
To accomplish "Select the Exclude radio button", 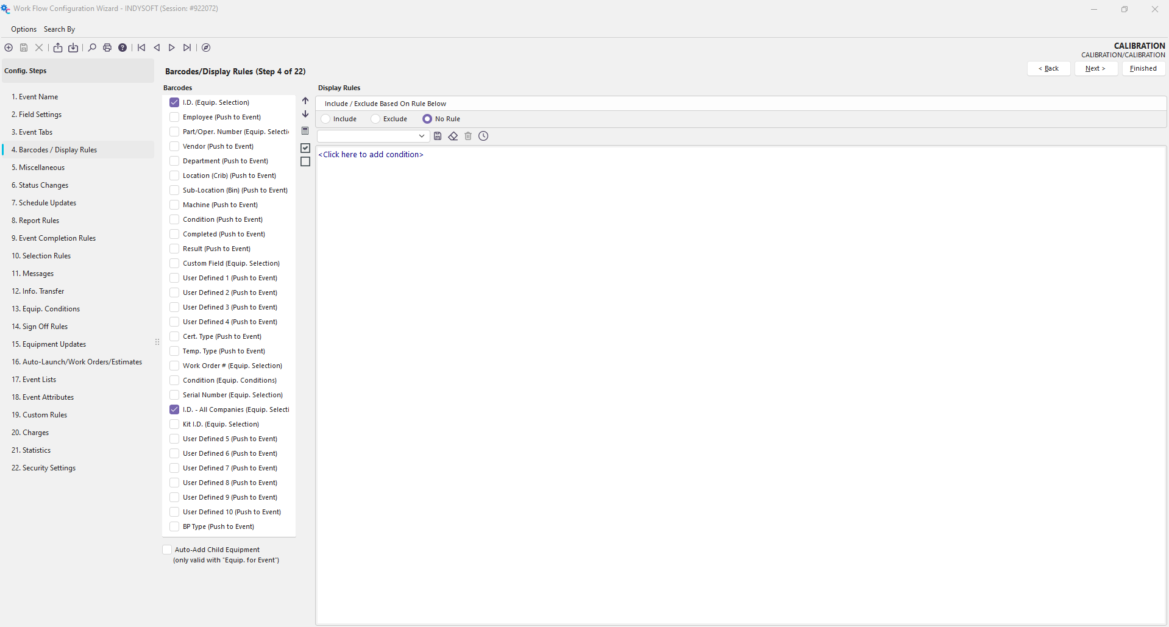I will click(x=376, y=119).
